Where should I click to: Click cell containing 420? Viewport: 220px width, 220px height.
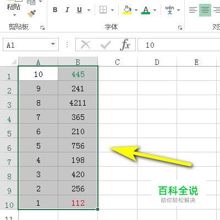coord(78,174)
